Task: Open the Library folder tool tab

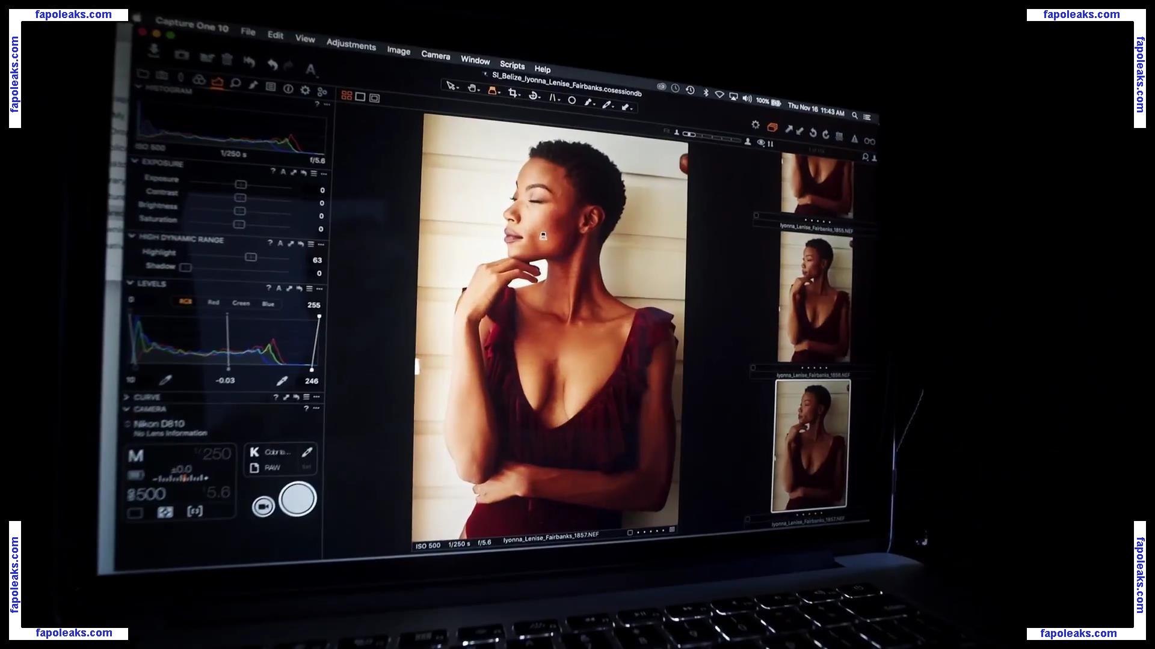Action: tap(143, 75)
